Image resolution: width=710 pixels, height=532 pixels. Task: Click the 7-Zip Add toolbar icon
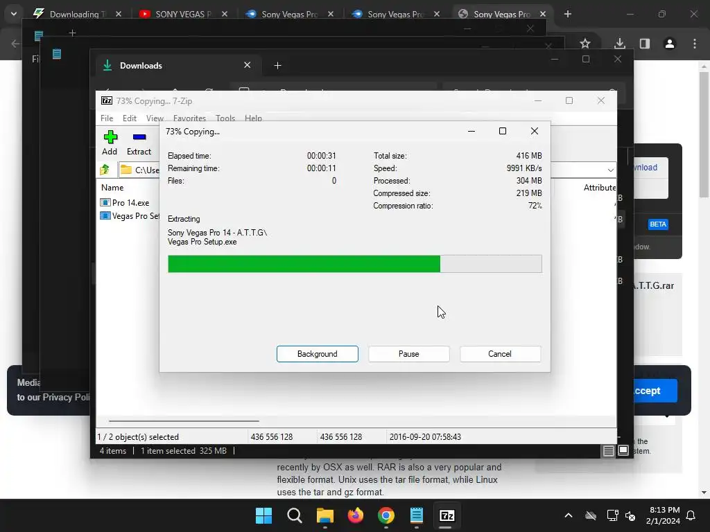(x=110, y=137)
